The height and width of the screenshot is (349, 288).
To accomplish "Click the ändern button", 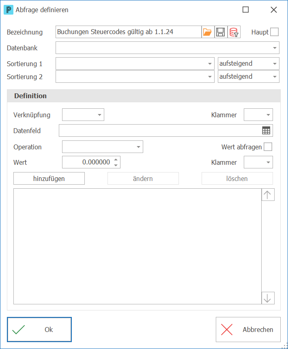I will [x=143, y=179].
